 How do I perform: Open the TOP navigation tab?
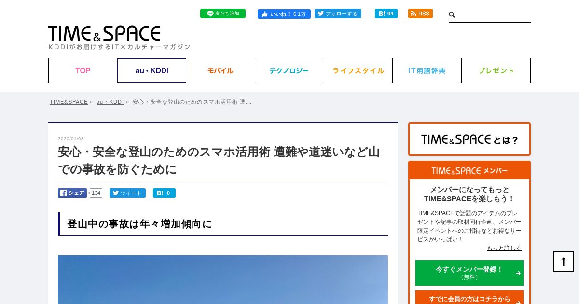click(83, 70)
